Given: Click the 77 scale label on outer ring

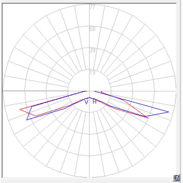Looking at the screenshot, I should 92,7.
